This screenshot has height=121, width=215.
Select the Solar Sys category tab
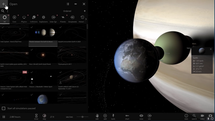coord(53,19)
